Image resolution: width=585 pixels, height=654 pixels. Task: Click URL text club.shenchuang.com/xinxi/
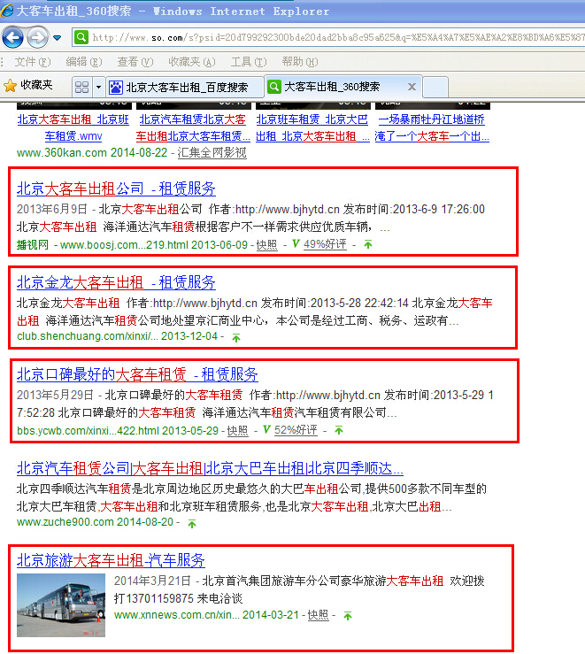88,336
